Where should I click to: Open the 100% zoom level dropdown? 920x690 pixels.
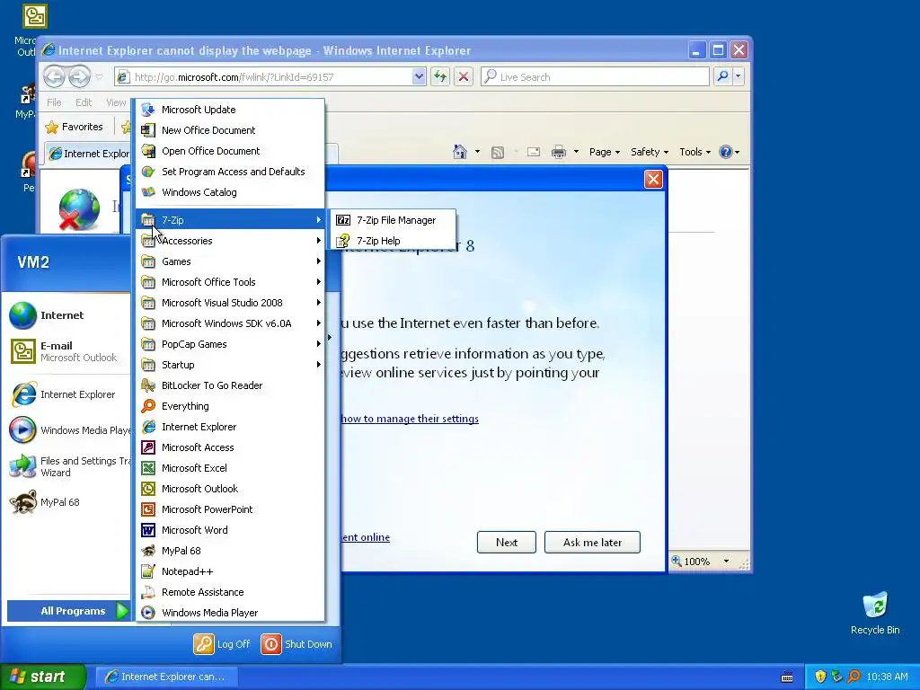[x=726, y=562]
